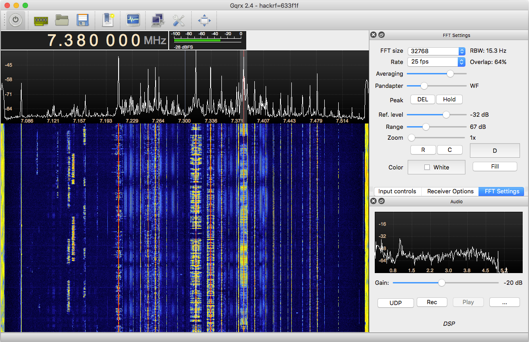Open the FFT size dropdown

[x=436, y=51]
